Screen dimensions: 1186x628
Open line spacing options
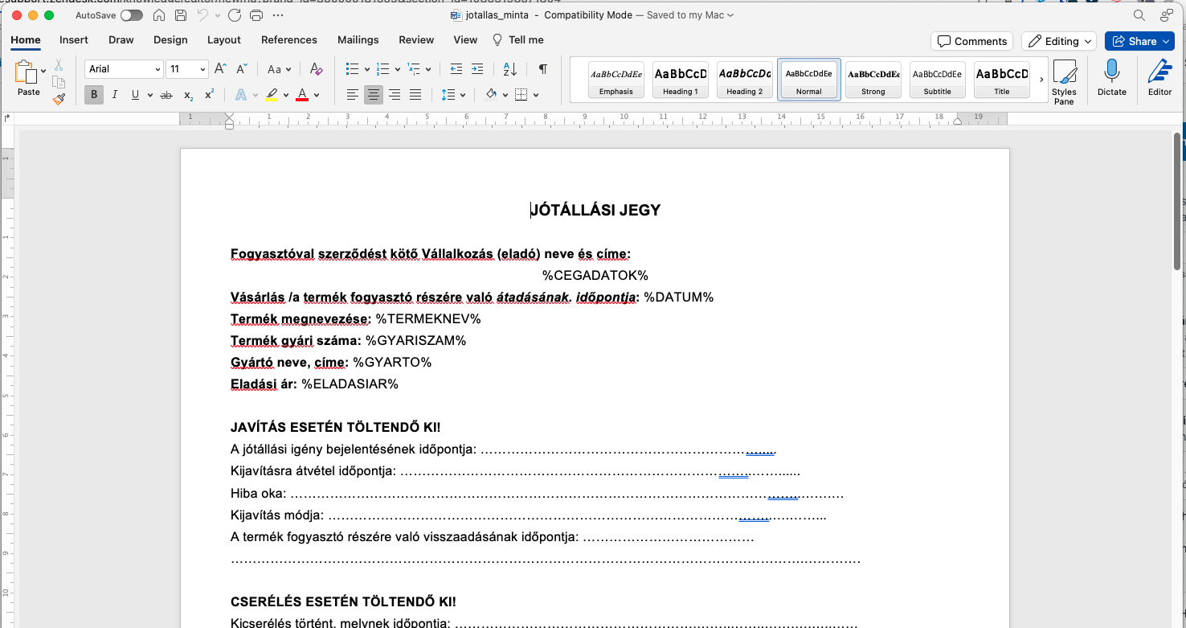[454, 95]
